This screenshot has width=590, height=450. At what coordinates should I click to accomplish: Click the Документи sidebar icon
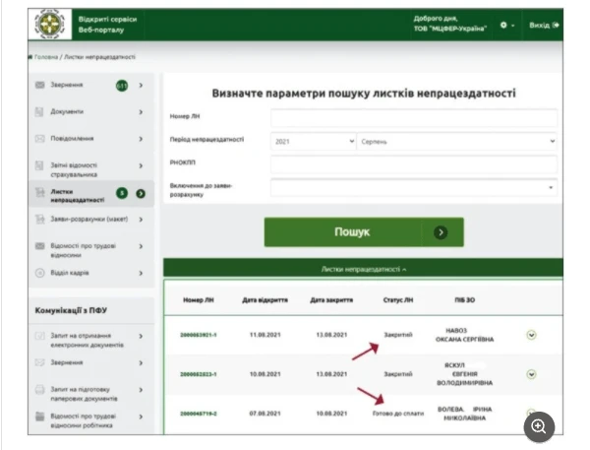[x=39, y=111]
